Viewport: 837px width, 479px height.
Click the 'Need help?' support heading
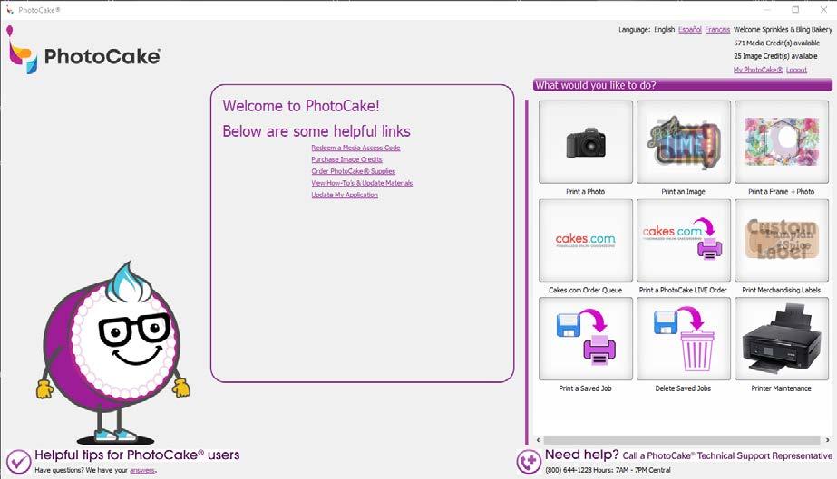click(582, 455)
